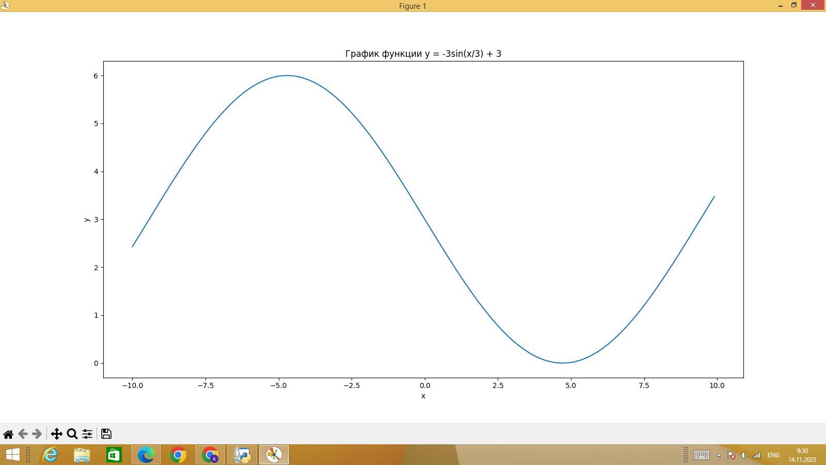Open the touch keyboard from the tray
The image size is (826, 465).
tap(702, 455)
